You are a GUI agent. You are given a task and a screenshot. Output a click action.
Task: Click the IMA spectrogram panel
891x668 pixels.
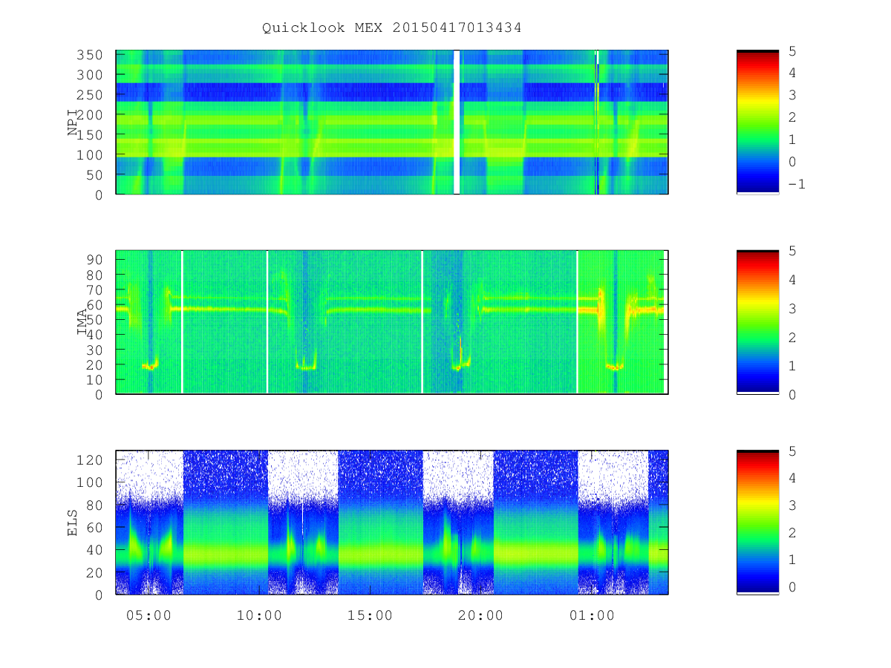391,322
